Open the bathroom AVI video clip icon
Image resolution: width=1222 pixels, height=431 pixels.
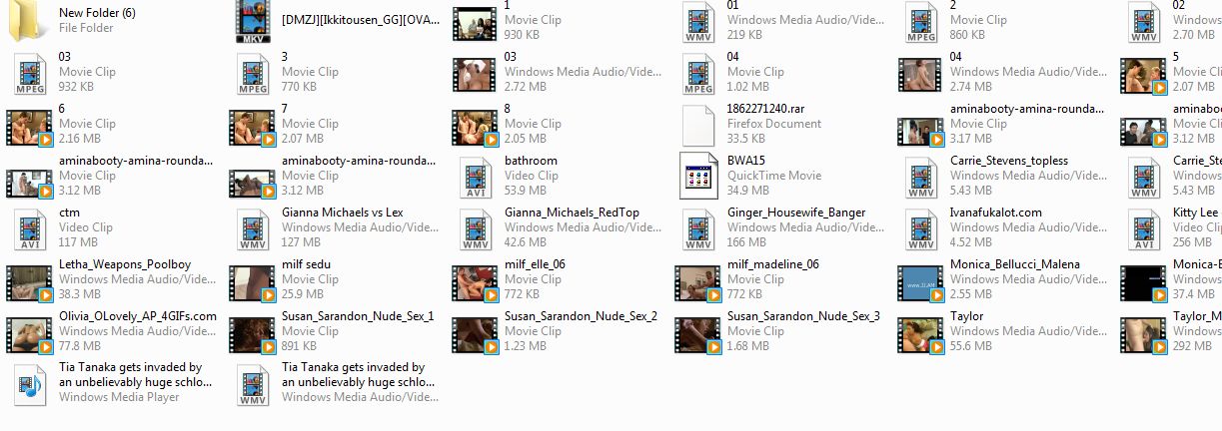(x=477, y=177)
